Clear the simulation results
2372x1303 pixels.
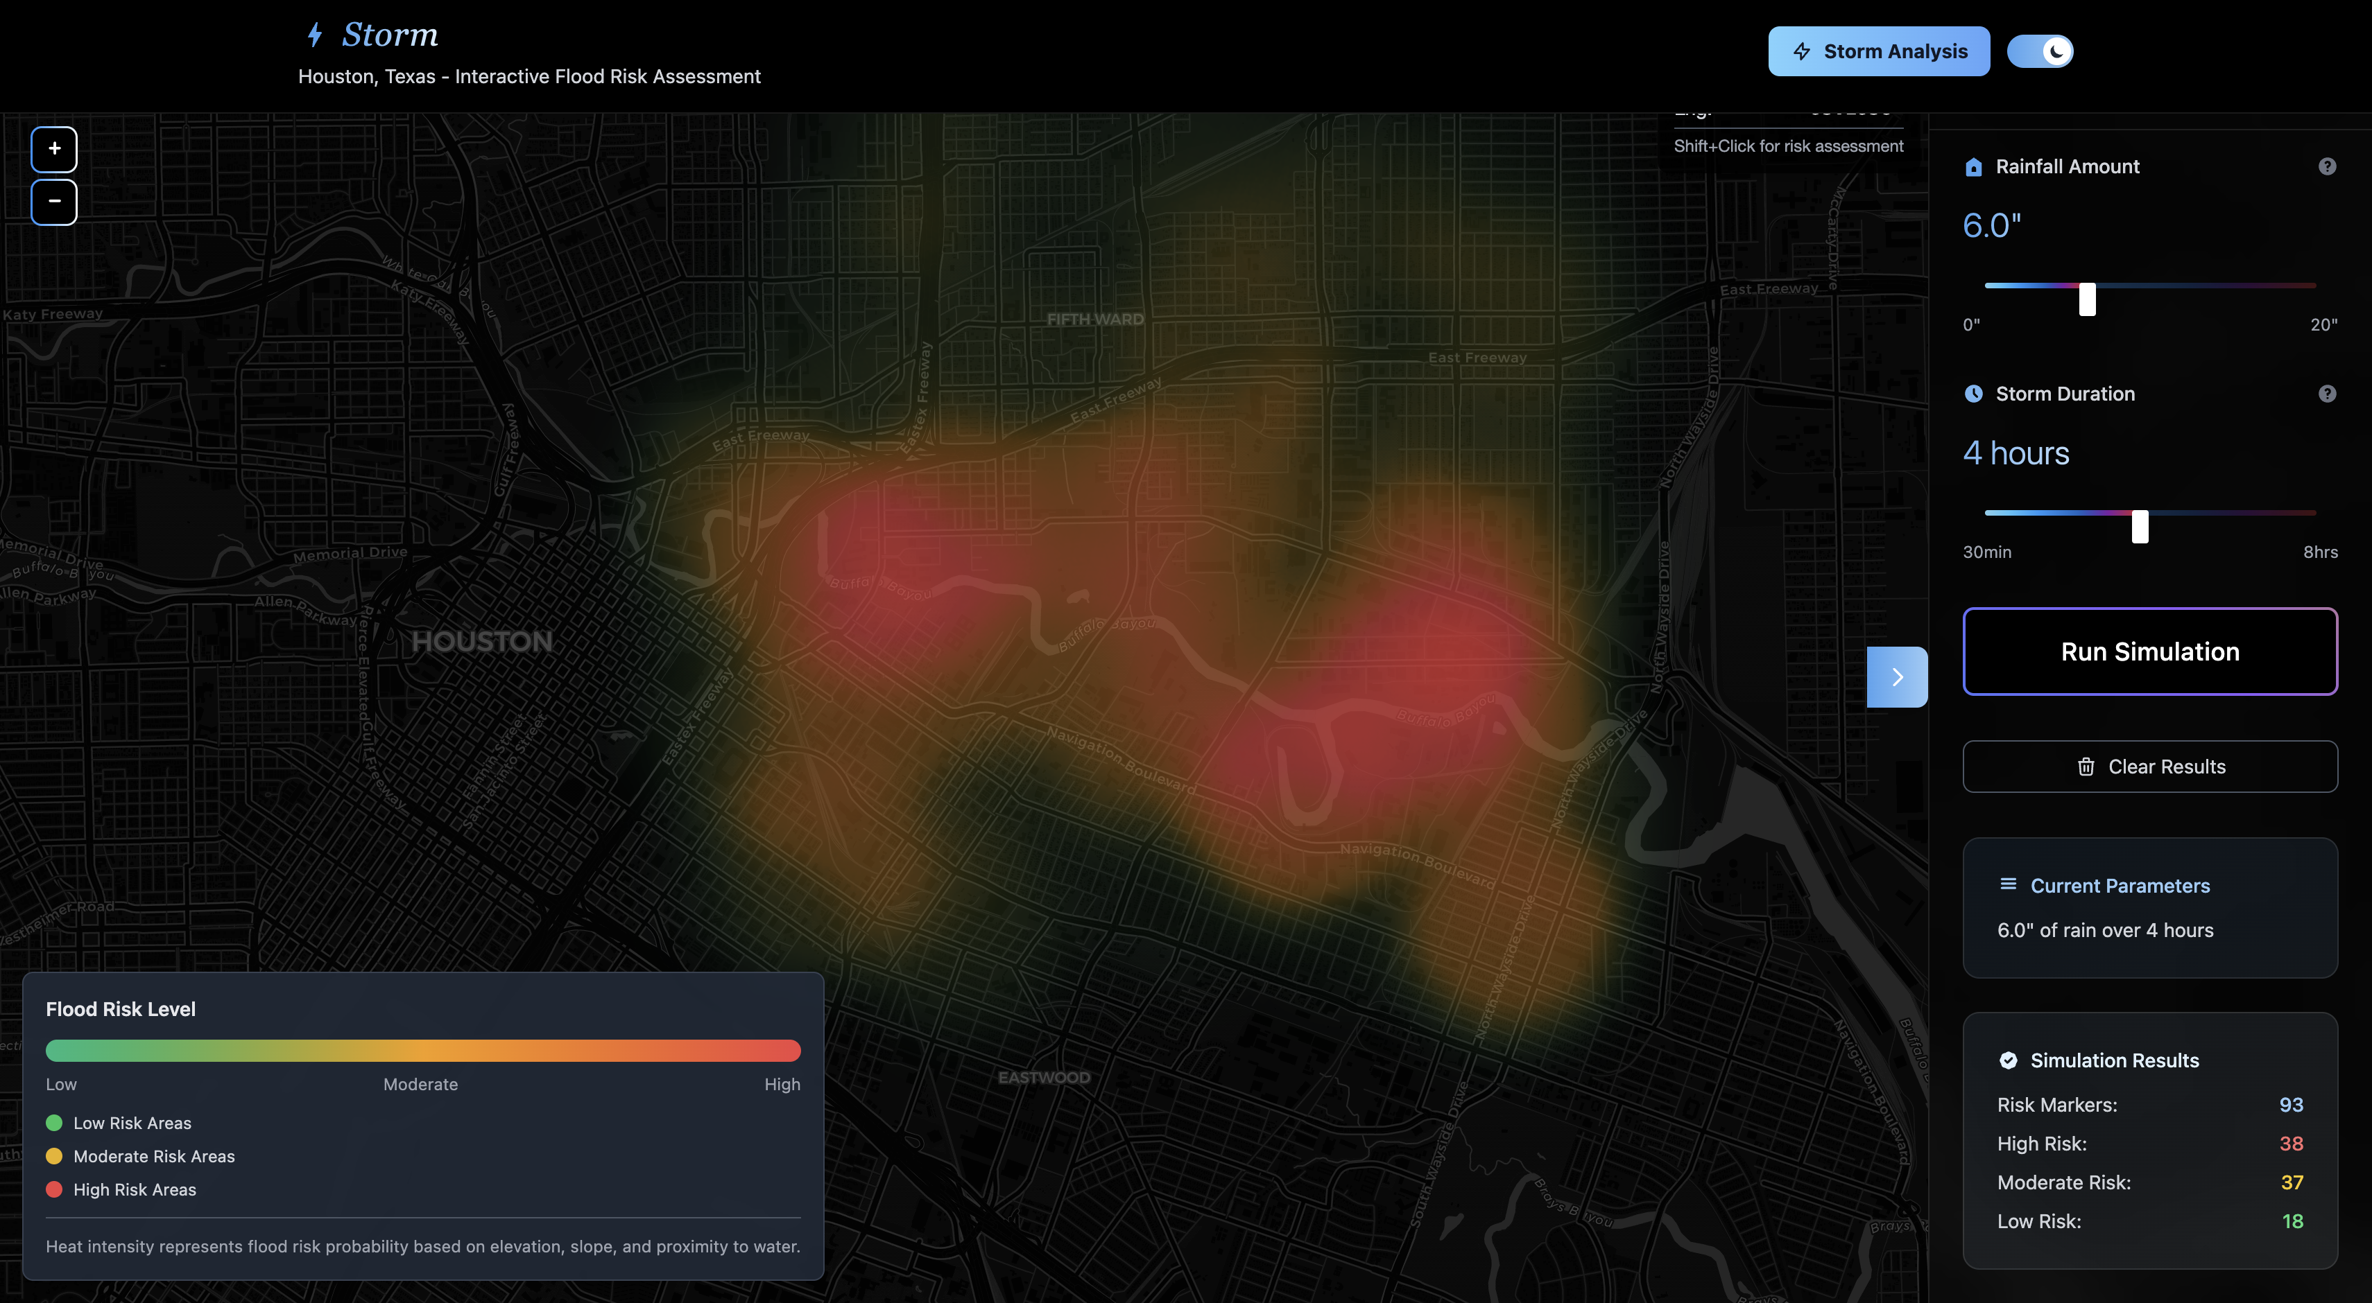point(2149,767)
